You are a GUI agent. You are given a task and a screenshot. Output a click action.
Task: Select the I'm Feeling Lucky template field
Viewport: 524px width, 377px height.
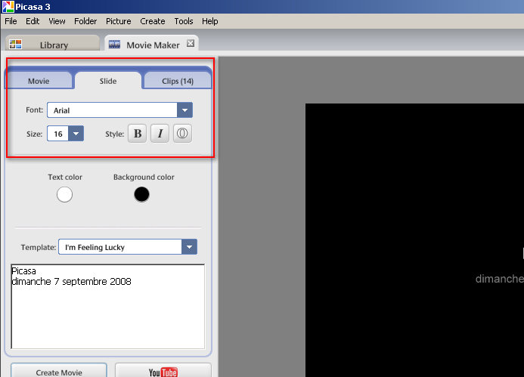click(120, 247)
